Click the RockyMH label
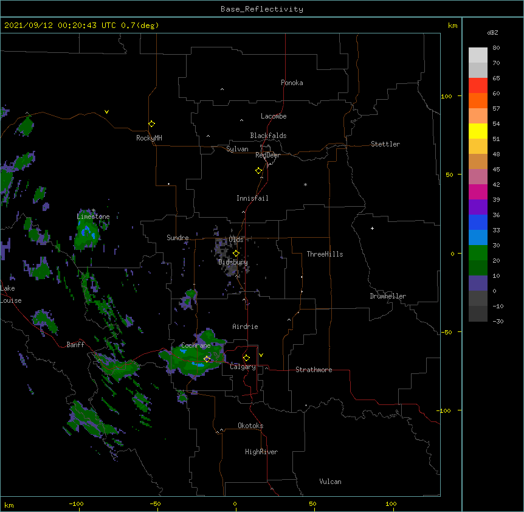 coord(149,137)
